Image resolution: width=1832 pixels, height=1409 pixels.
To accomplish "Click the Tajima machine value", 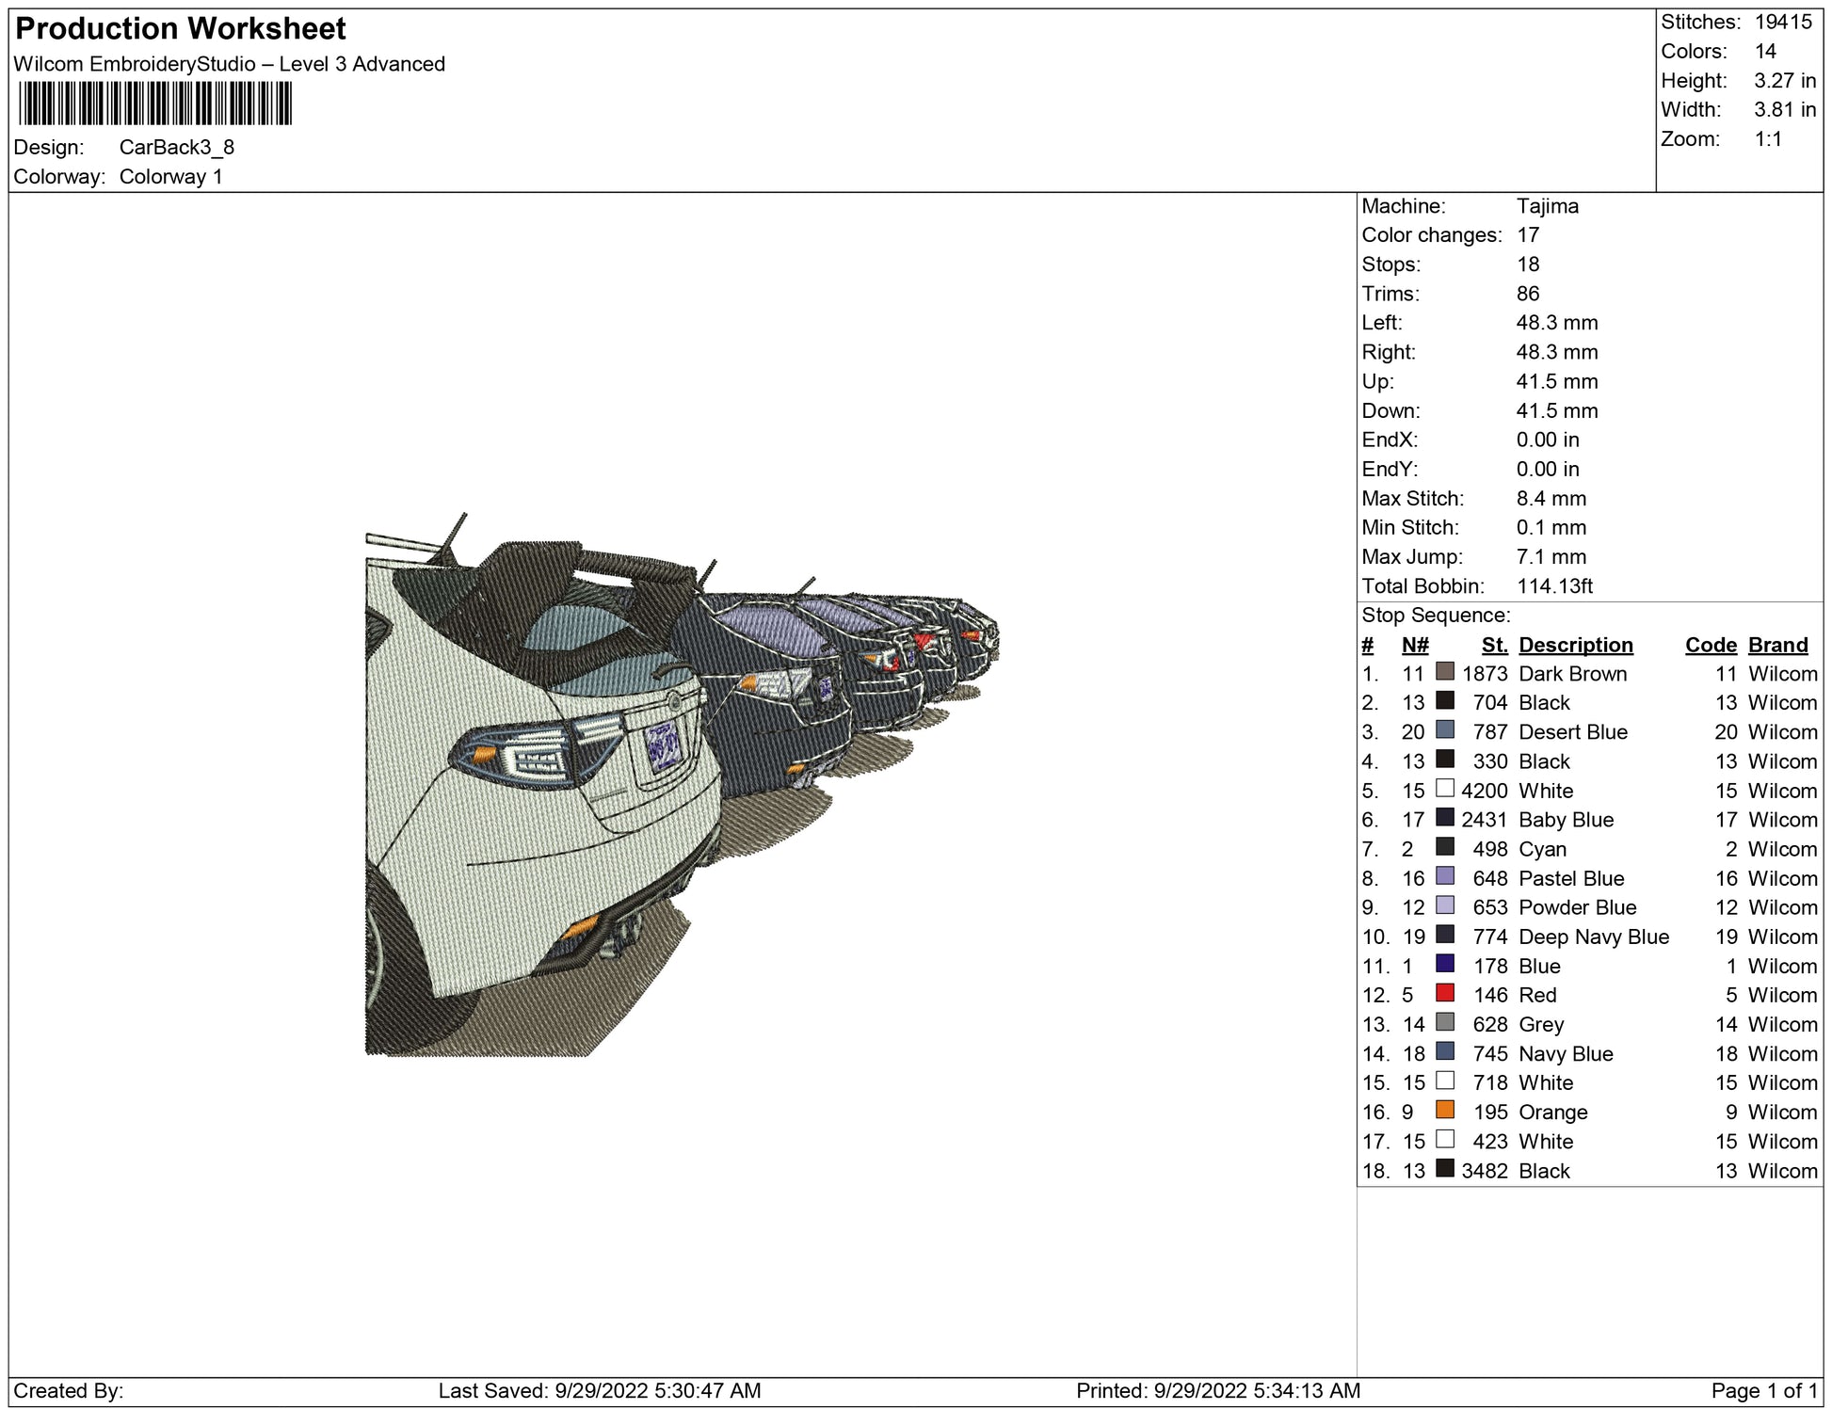I will click(1547, 206).
